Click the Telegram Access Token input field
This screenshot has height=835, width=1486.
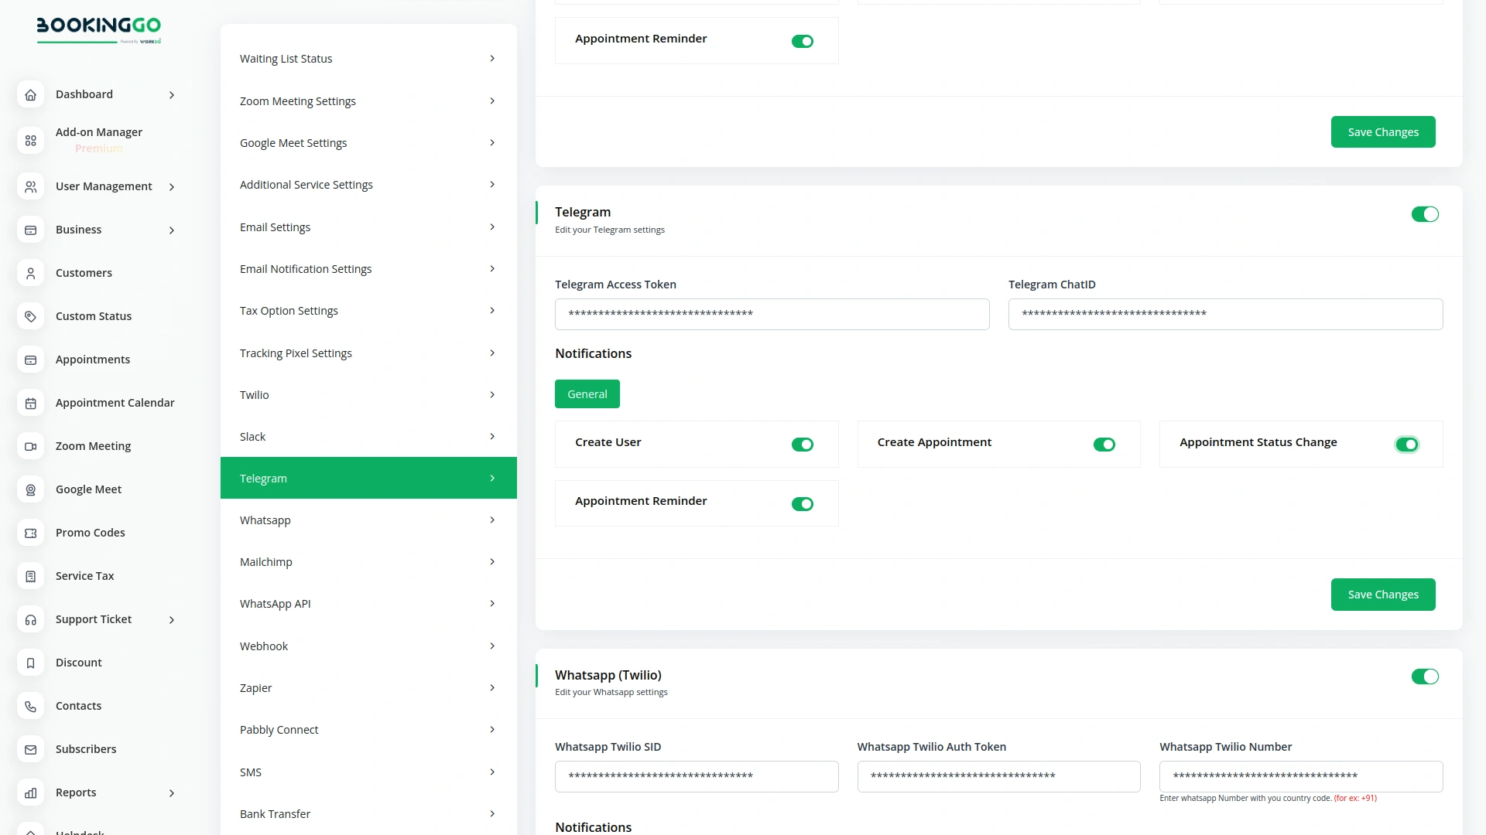[772, 314]
